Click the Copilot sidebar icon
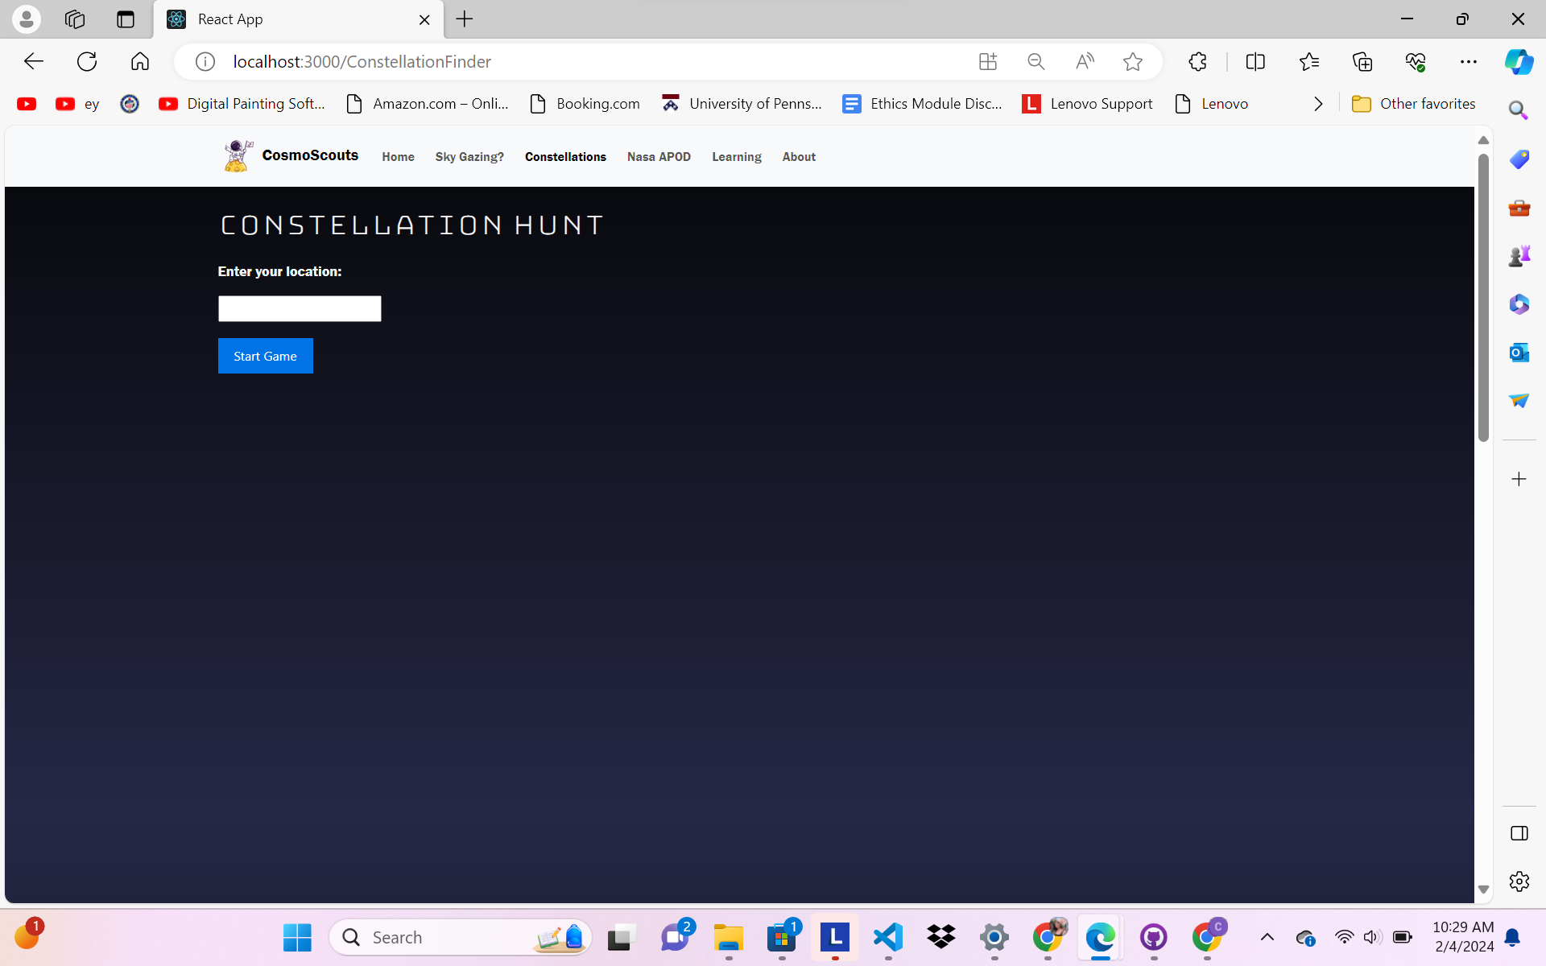The image size is (1546, 966). 1519,62
